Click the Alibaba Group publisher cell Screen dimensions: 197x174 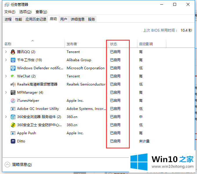pos(79,60)
